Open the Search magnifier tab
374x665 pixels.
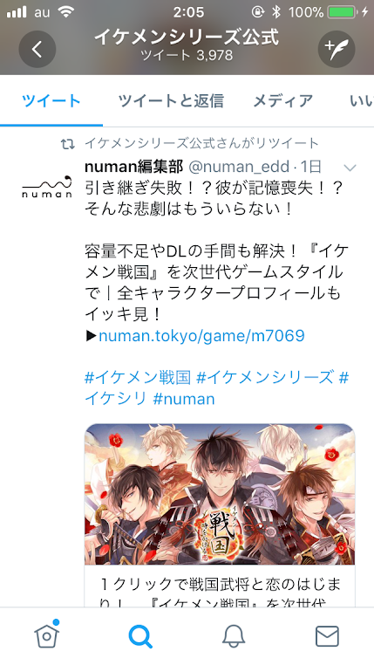point(140,636)
